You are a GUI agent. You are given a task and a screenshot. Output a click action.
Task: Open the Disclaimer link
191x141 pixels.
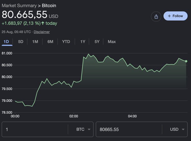[x=42, y=32]
